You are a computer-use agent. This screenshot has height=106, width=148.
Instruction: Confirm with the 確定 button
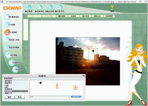pyautogui.click(x=10, y=97)
